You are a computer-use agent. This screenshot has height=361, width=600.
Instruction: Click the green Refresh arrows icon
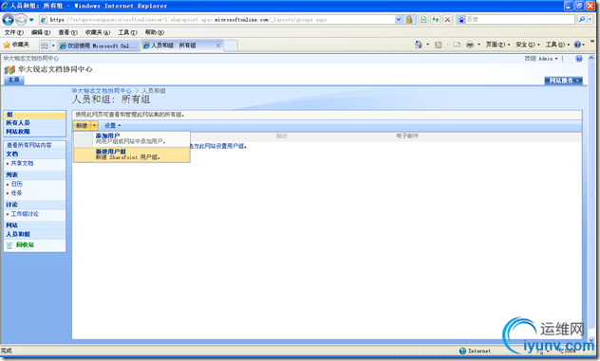click(x=436, y=20)
